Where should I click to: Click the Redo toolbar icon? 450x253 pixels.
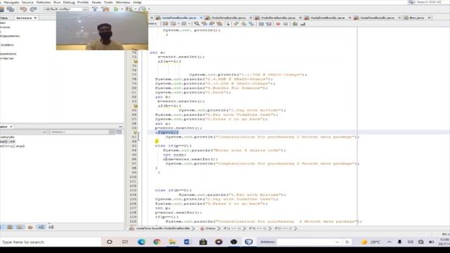pyautogui.click(x=33, y=9)
